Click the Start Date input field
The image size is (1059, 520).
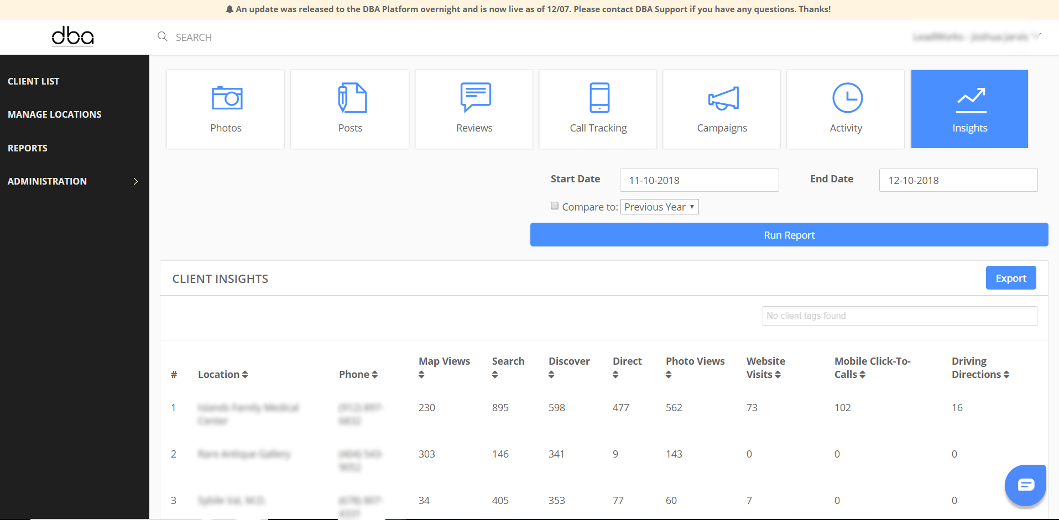click(x=699, y=180)
